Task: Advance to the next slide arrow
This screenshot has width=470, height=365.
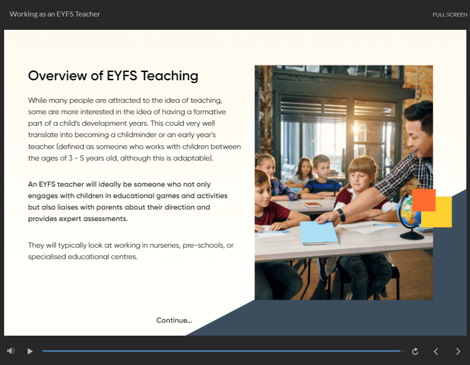Action: [x=458, y=351]
